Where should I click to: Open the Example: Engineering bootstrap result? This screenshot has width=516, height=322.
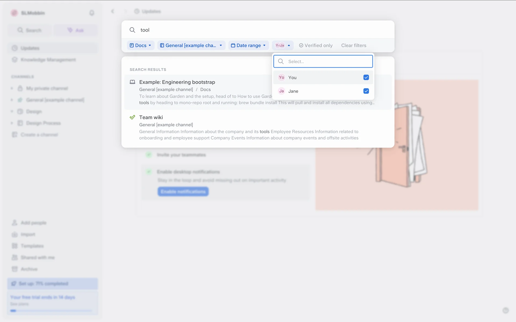tap(177, 82)
